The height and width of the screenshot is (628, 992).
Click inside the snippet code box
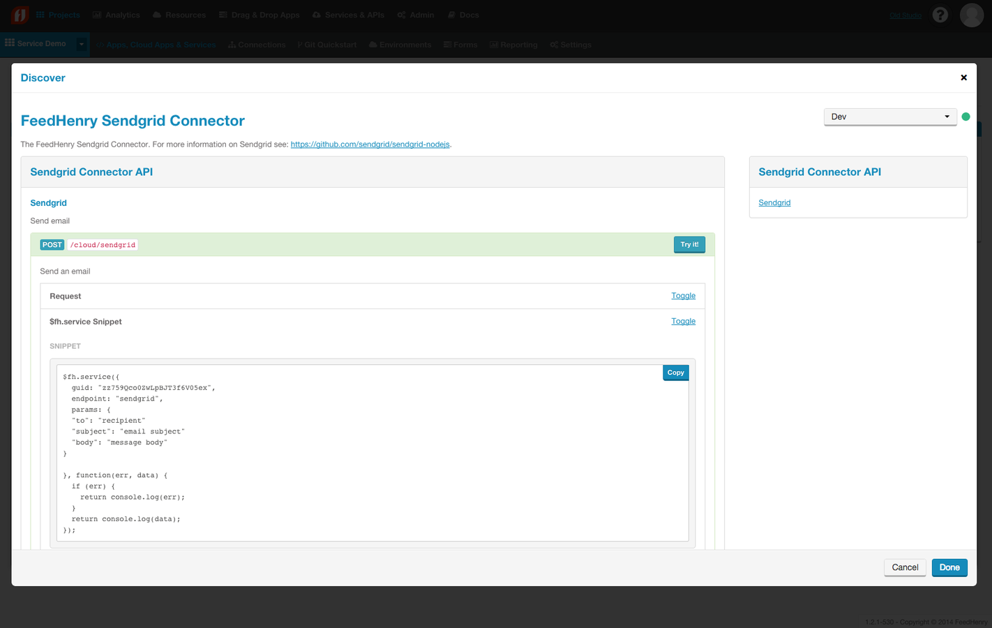click(x=373, y=452)
